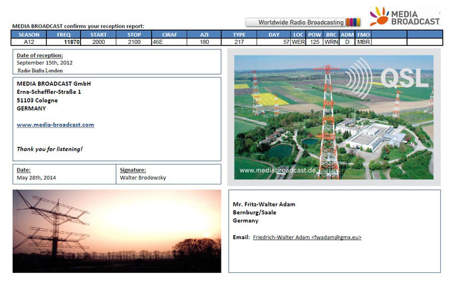Viewport: 455px width, 283px height.
Task: Click the 'May 28th, 2014' date
Action: tap(36, 178)
